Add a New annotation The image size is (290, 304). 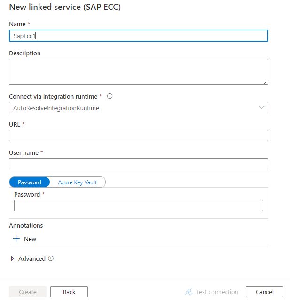[30, 239]
